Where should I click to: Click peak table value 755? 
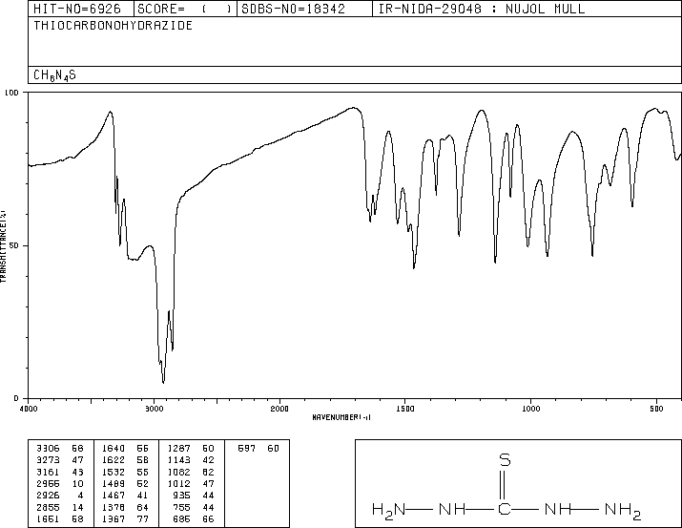coord(181,507)
